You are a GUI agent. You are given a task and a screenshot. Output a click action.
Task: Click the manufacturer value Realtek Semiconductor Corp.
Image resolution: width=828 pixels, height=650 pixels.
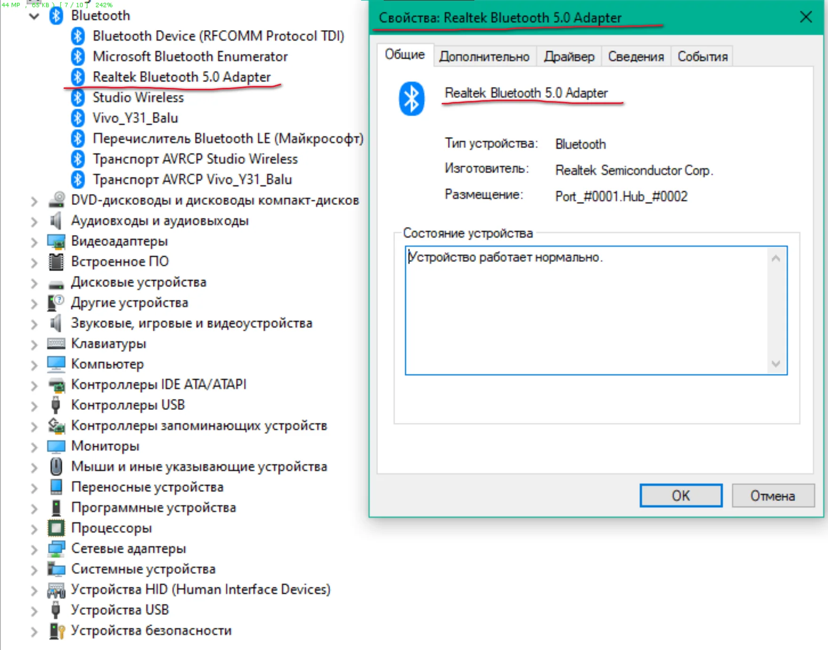pos(634,170)
